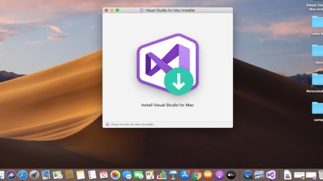
Task: Click "Visual Studio for Mac Installer" in the bottom path bar
Action: coord(132,124)
